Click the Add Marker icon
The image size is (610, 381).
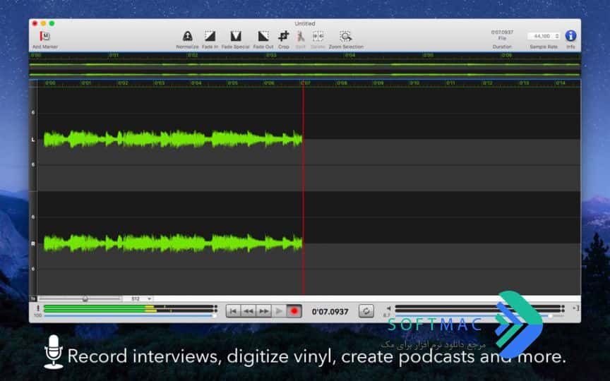pyautogui.click(x=44, y=37)
